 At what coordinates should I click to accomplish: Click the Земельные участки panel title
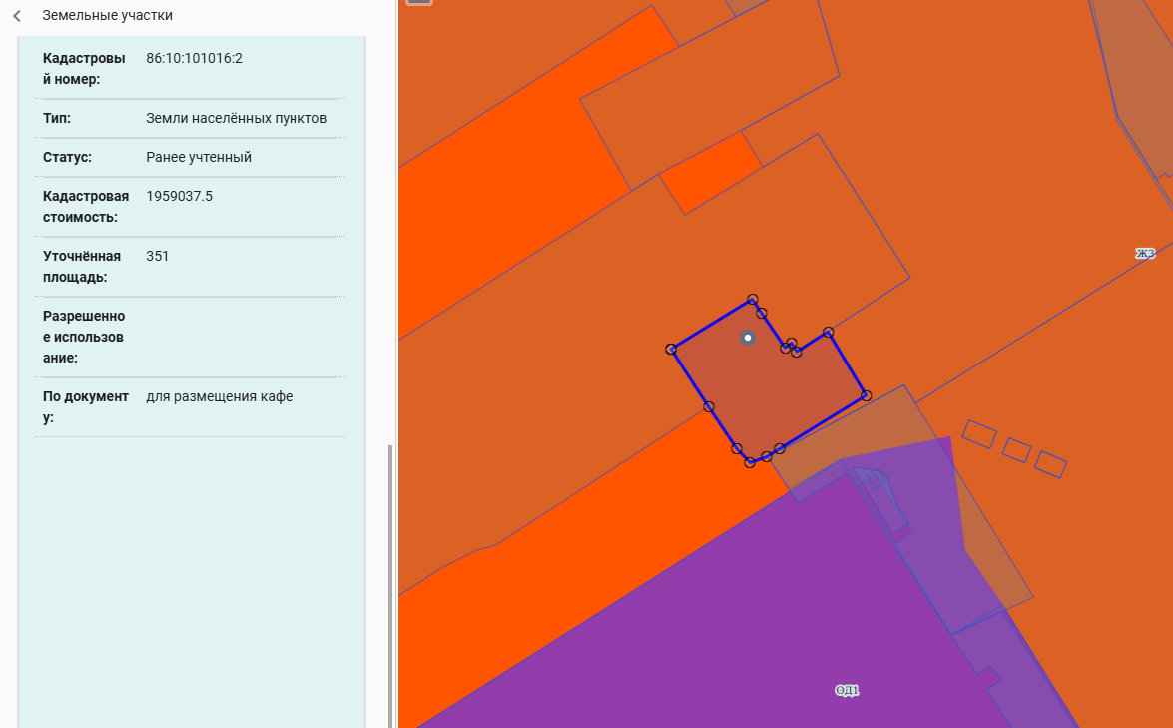pos(107,16)
